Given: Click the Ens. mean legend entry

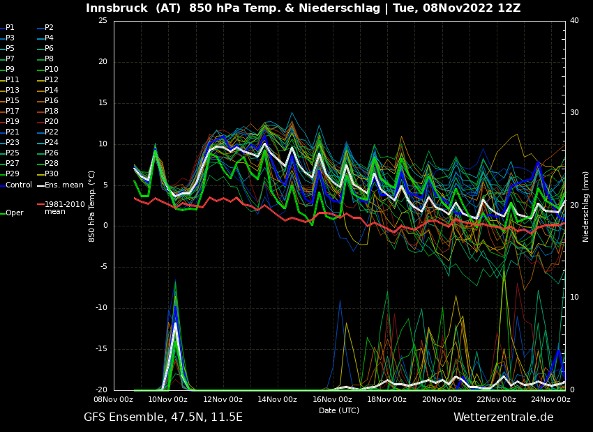Looking at the screenshot, I should coord(63,185).
